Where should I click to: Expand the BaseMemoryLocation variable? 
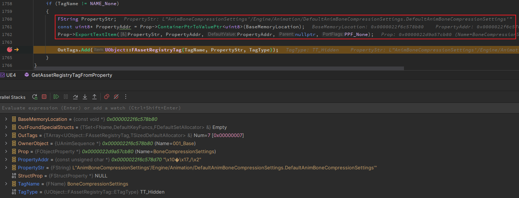tap(6, 119)
